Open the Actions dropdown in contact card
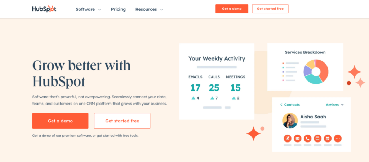 click(334, 105)
